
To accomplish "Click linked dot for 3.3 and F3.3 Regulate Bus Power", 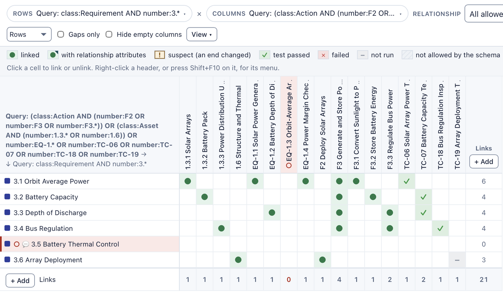I will click(x=390, y=212).
